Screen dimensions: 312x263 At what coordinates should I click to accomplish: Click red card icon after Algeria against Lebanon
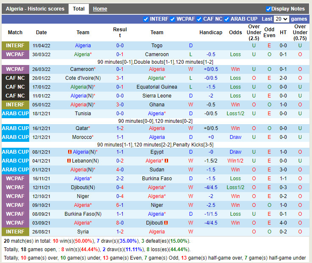click(166, 161)
